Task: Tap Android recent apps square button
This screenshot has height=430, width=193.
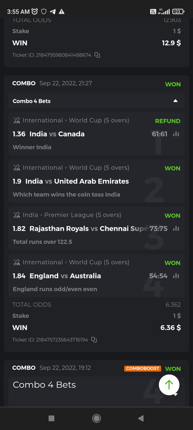Action: (x=51, y=418)
